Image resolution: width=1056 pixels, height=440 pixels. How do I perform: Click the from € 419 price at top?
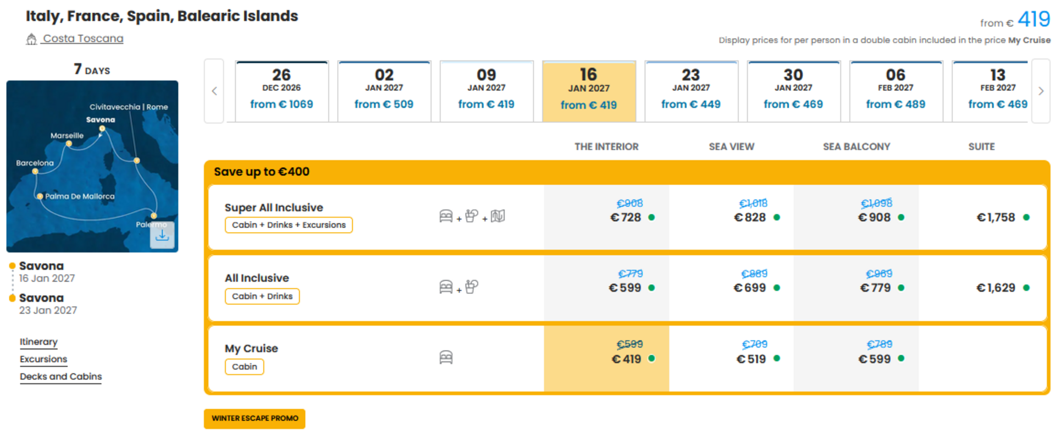(1015, 20)
